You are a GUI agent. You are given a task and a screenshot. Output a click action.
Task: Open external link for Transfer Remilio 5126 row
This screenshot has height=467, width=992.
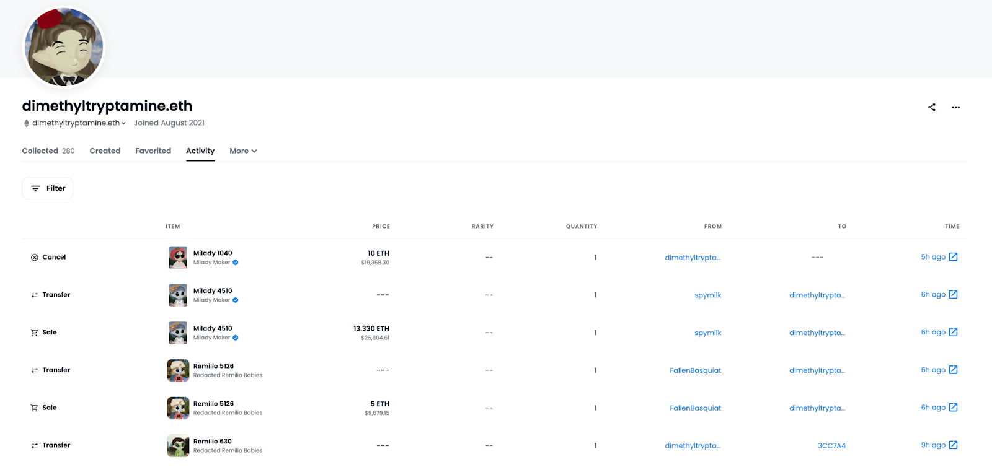click(x=954, y=370)
